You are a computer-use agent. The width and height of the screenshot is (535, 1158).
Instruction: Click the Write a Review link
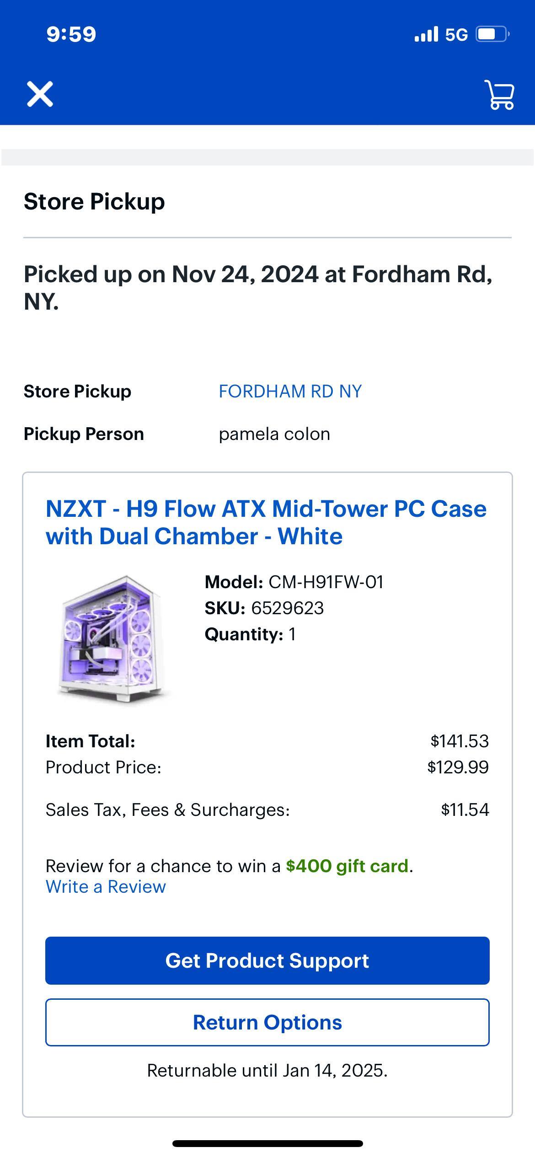click(x=106, y=886)
